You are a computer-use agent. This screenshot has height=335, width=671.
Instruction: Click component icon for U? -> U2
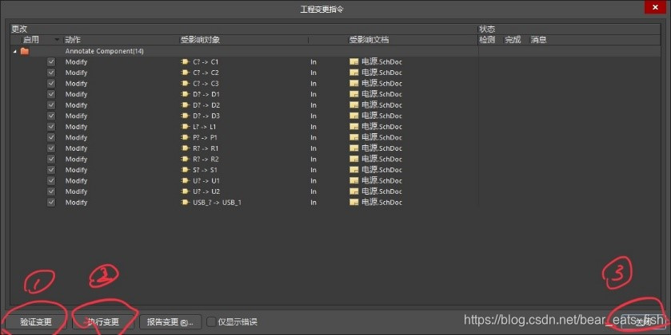[185, 191]
